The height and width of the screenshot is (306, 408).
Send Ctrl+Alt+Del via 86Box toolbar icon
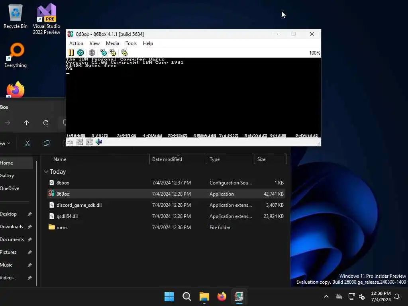pos(103,53)
